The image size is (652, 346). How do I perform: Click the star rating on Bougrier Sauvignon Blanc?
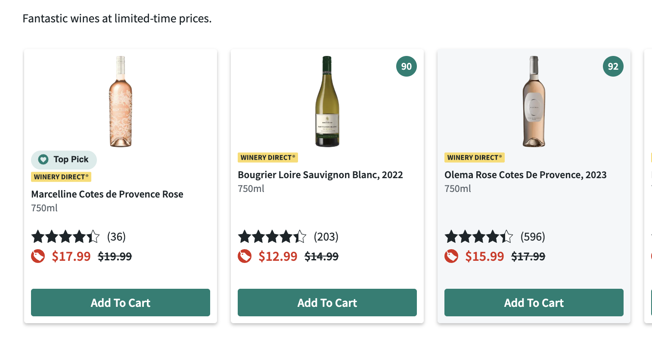272,236
